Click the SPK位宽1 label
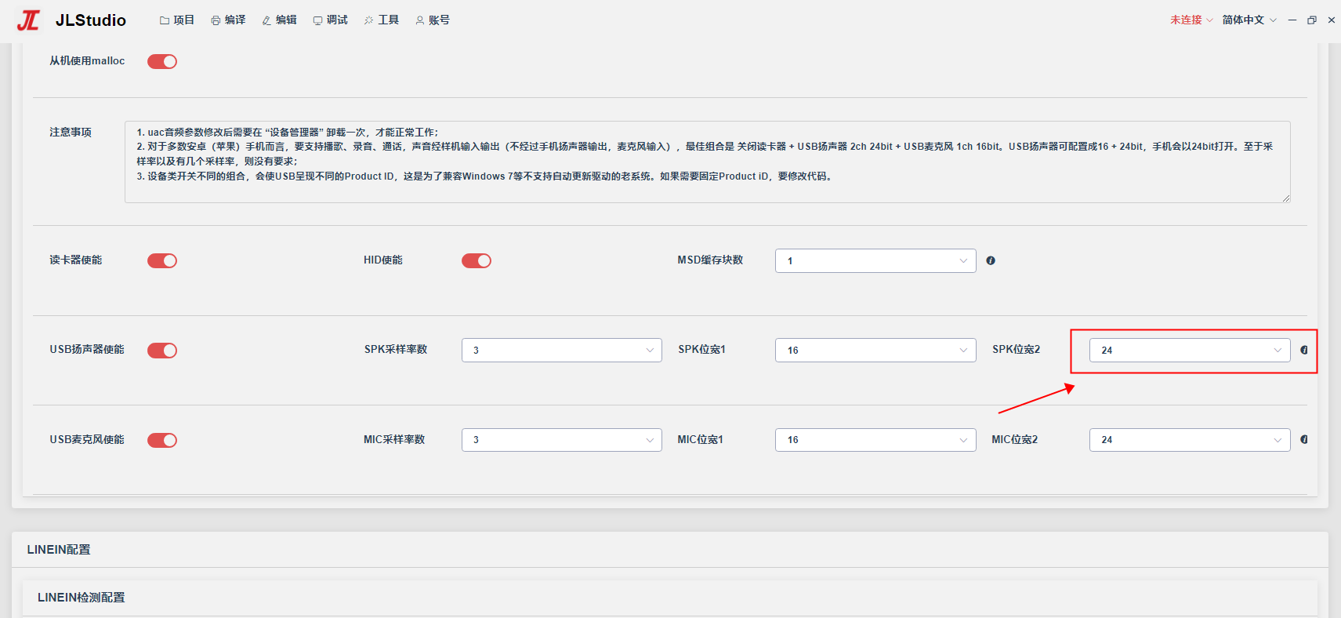This screenshot has width=1341, height=618. pos(702,350)
